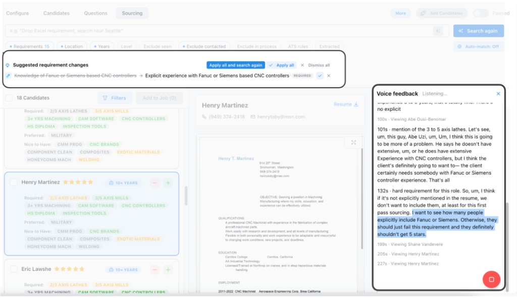Click the Add Candidates button
517x298 pixels.
point(442,13)
